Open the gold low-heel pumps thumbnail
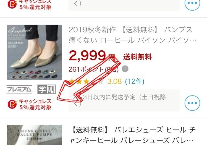The width and height of the screenshot is (207, 145). [x=34, y=52]
